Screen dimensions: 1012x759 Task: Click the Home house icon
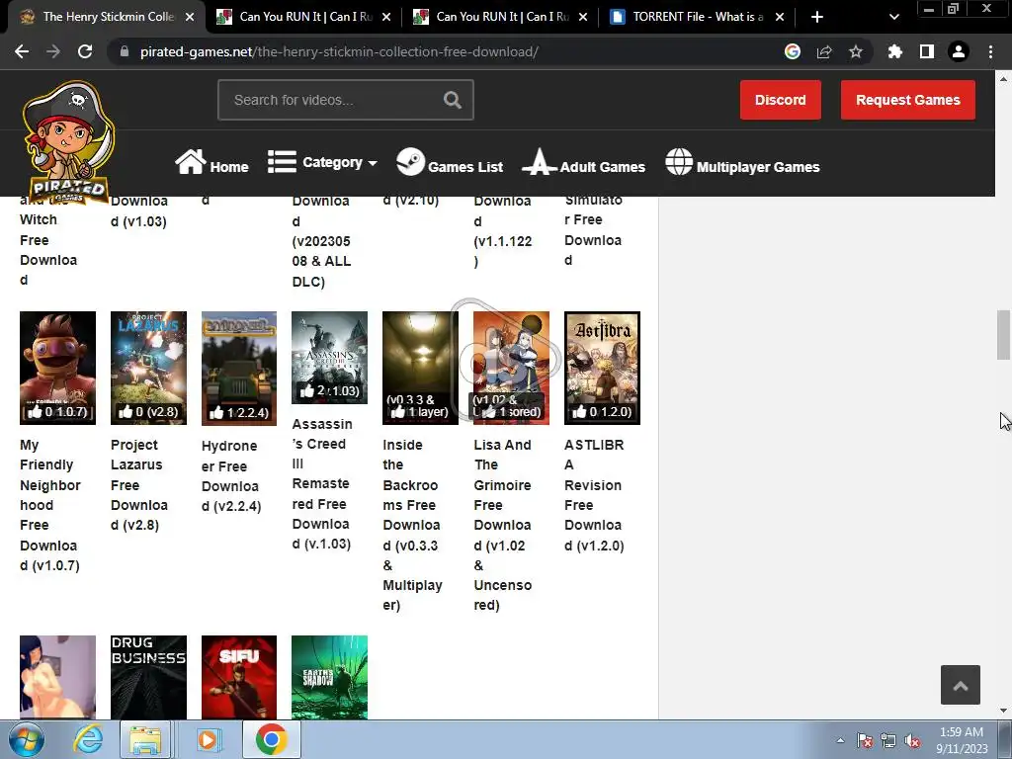191,162
